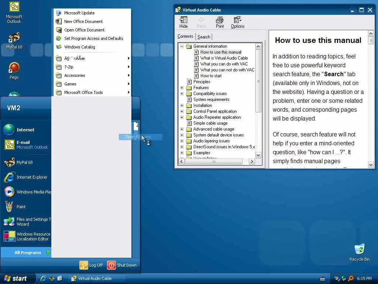
Task: Click All Programs in Start menu
Action: click(x=26, y=253)
